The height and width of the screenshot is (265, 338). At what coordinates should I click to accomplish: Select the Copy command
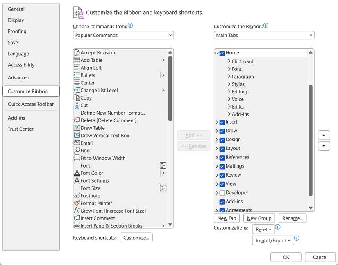(x=85, y=97)
